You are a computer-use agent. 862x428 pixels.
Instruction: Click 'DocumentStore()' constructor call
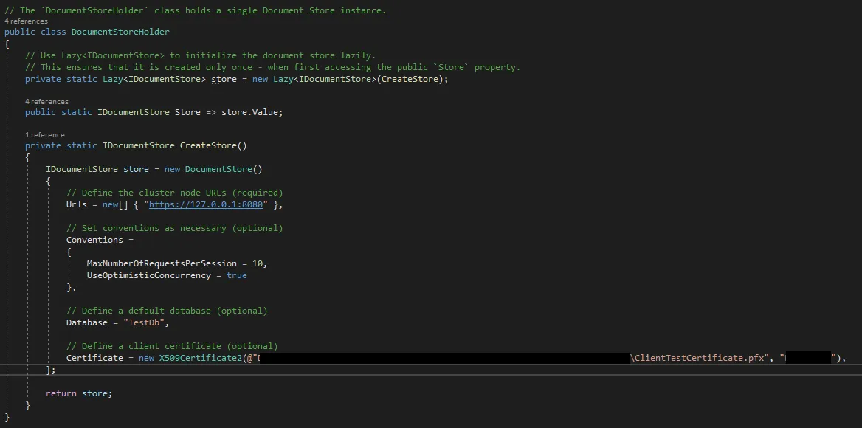point(224,169)
